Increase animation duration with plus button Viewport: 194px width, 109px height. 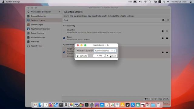tap(115, 51)
